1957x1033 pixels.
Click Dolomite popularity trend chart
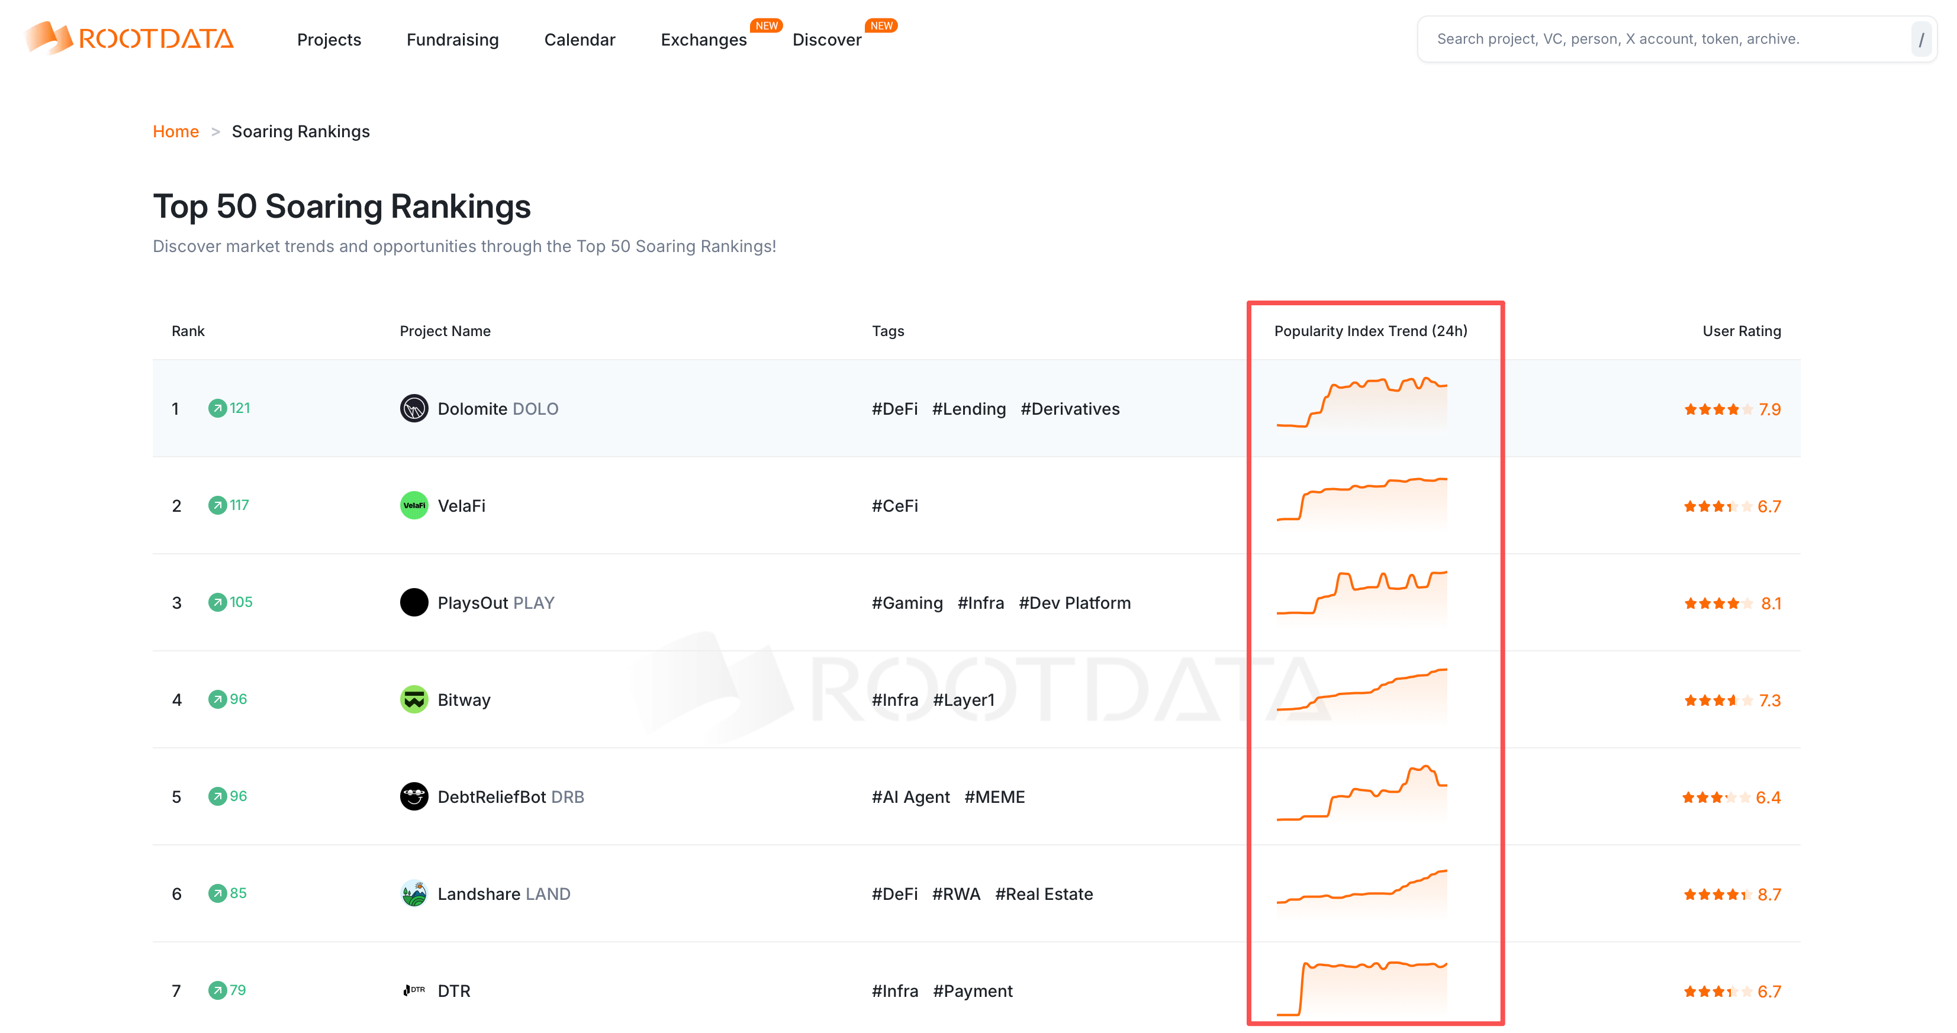tap(1361, 403)
